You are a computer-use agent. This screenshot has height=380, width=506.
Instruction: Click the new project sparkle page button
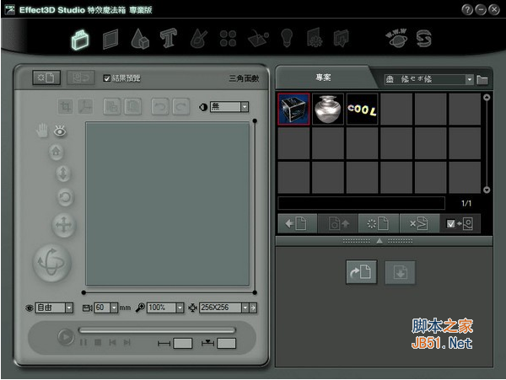pos(379,223)
